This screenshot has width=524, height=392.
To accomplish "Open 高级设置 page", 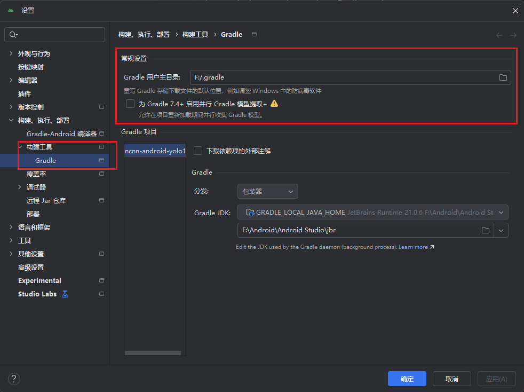I will 31,267.
